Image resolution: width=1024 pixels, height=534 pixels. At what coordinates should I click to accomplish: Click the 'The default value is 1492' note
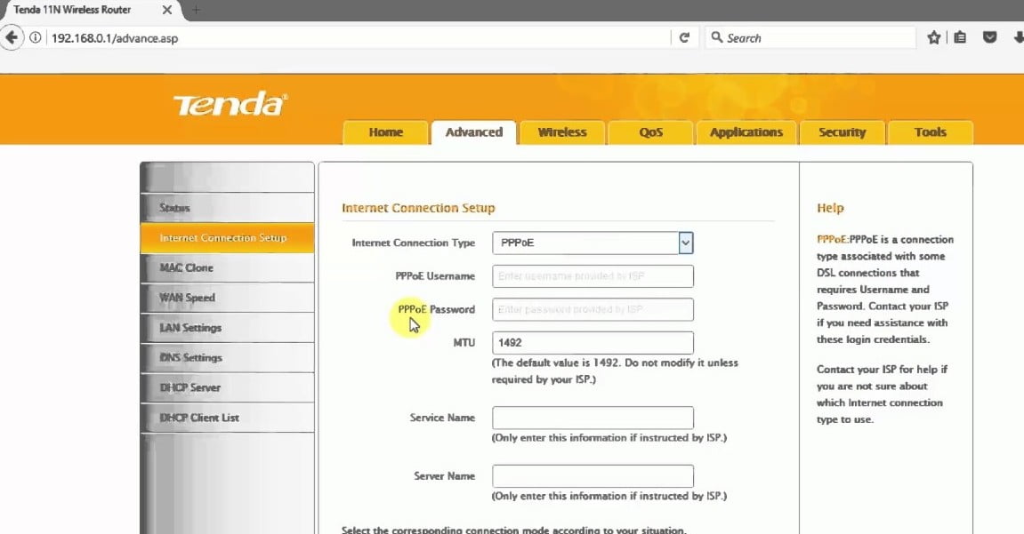615,371
